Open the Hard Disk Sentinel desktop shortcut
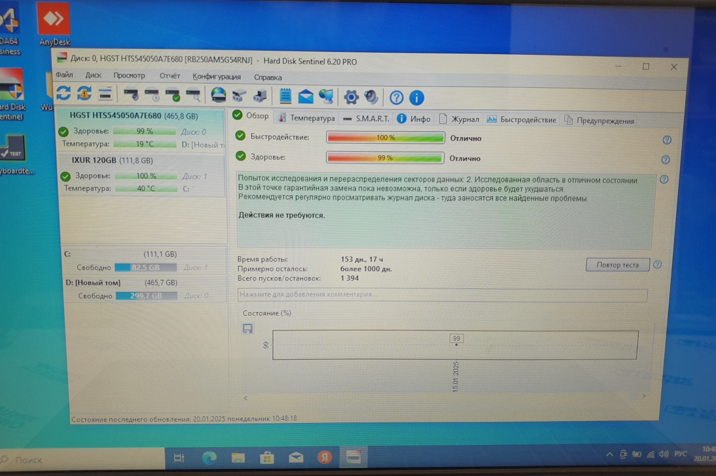 coord(12,93)
